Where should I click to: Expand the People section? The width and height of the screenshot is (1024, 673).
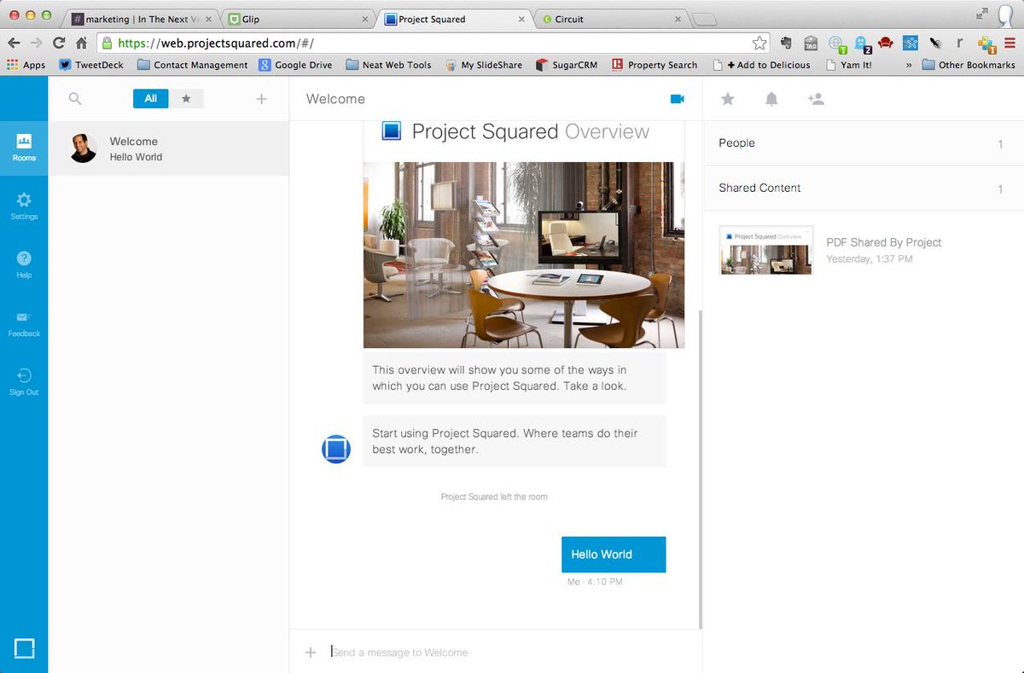click(863, 143)
